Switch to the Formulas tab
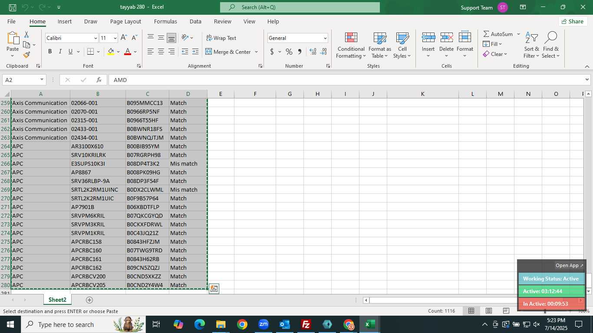 (165, 21)
